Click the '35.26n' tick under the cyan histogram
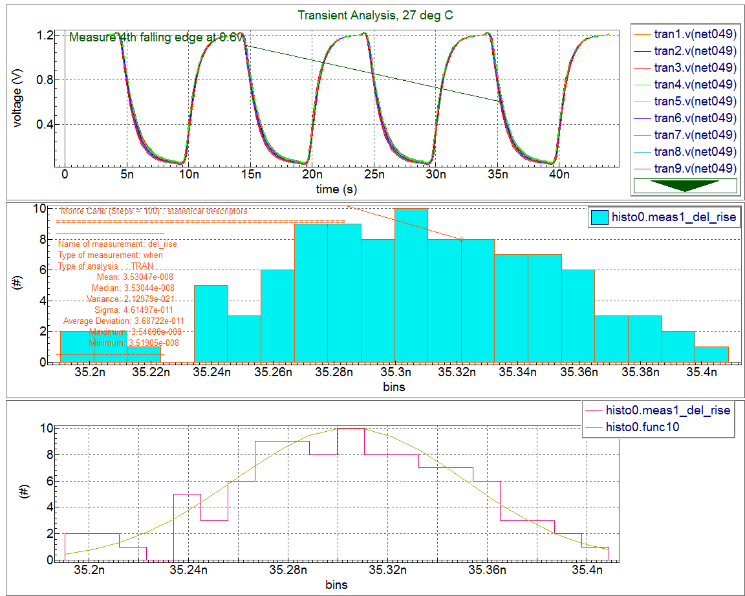Viewport: 745px width, 596px height. (273, 372)
